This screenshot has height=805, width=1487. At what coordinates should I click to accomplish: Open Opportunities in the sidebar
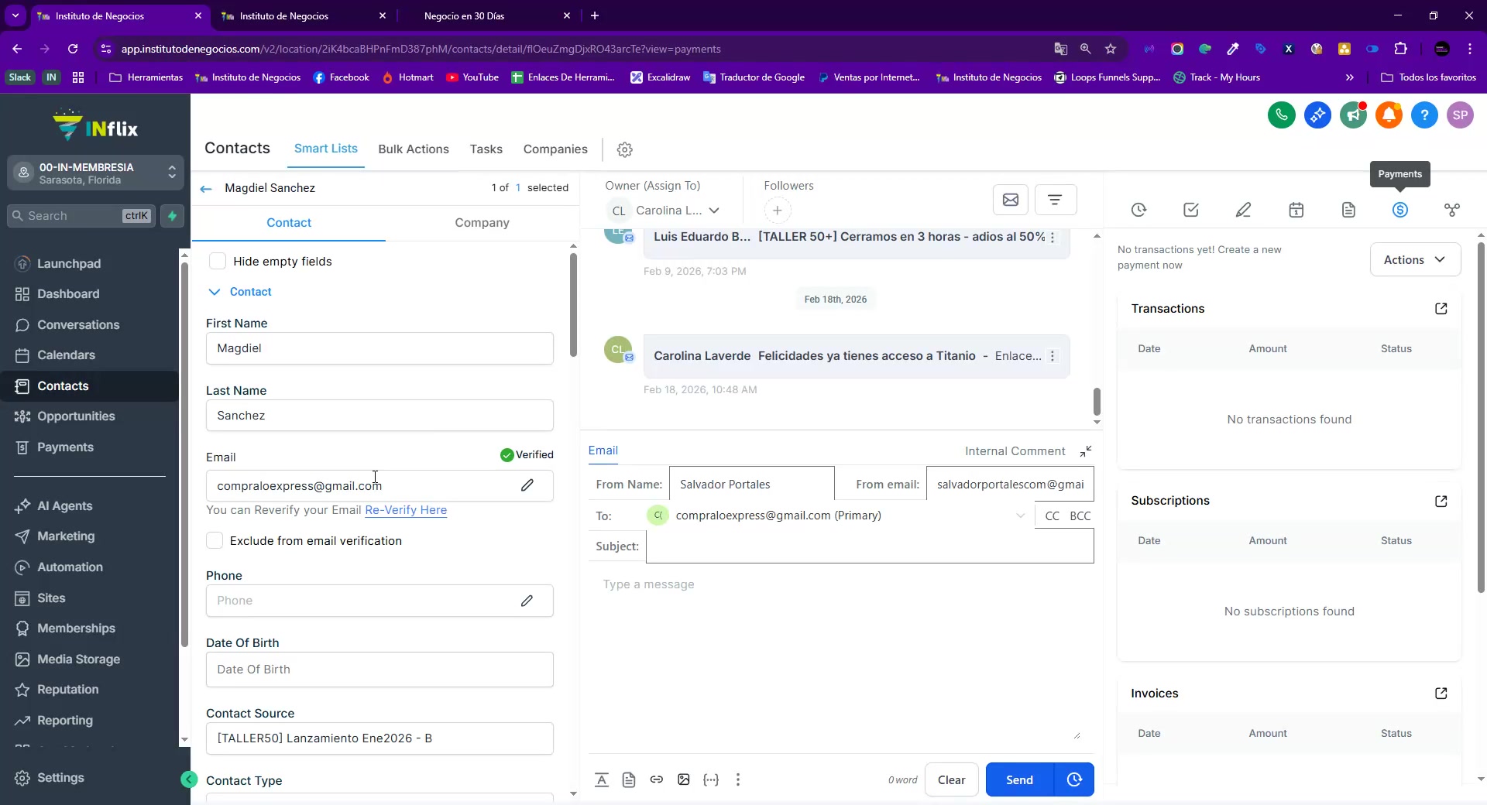pyautogui.click(x=76, y=416)
